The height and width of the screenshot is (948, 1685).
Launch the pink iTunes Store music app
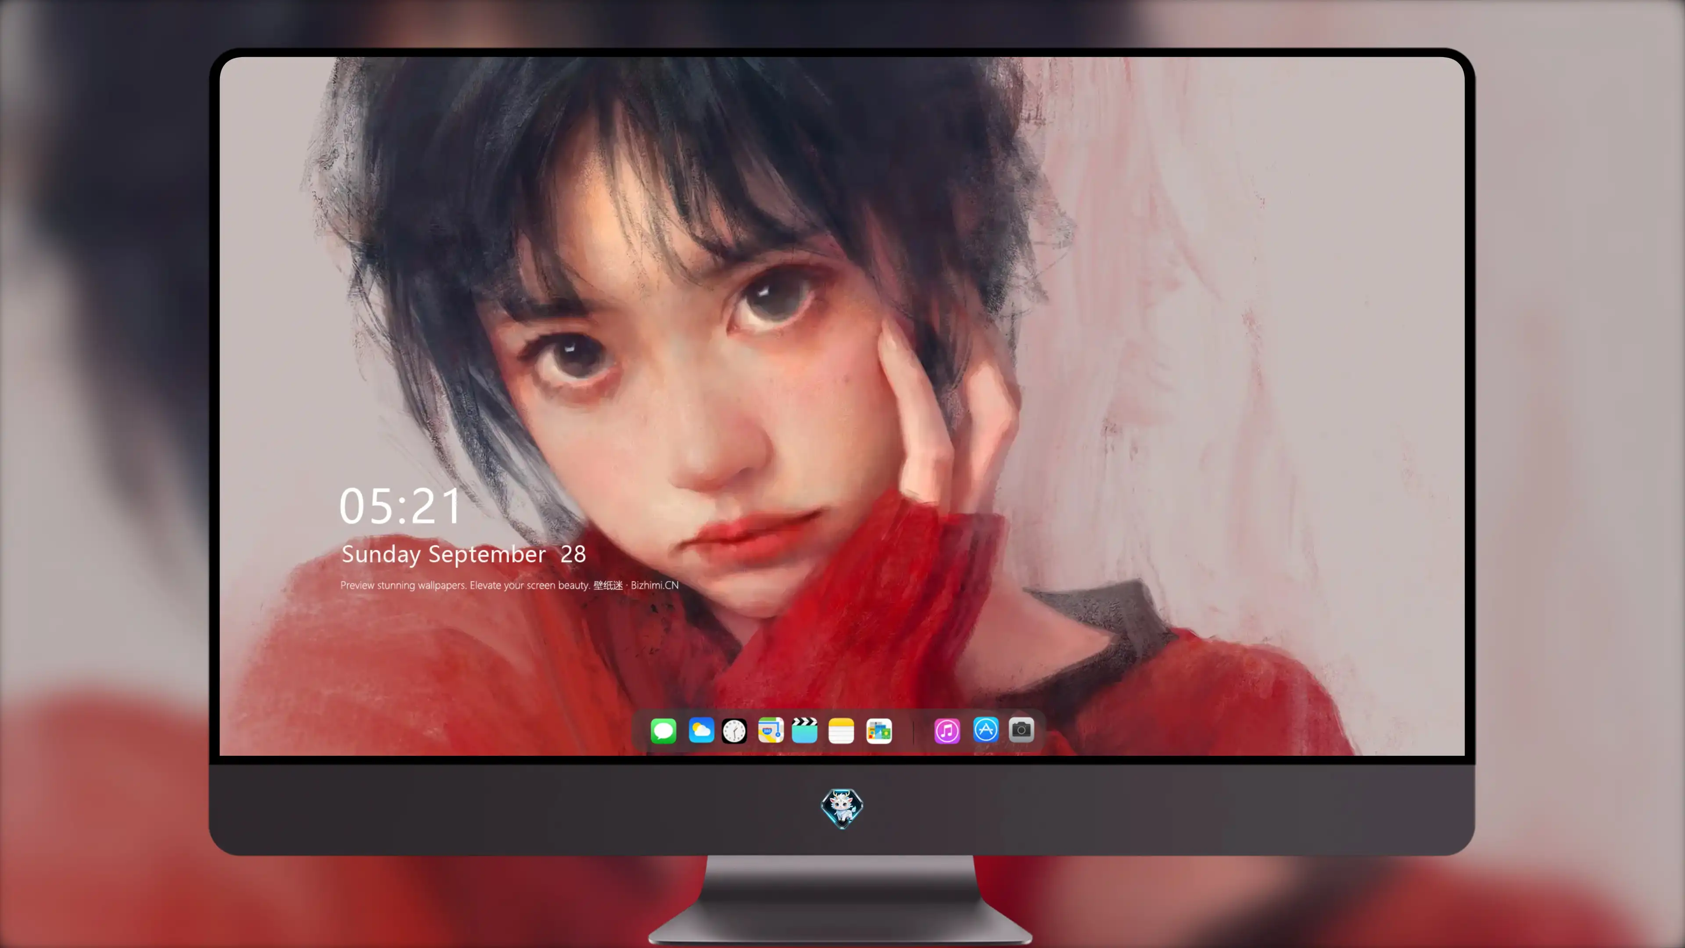tap(947, 731)
